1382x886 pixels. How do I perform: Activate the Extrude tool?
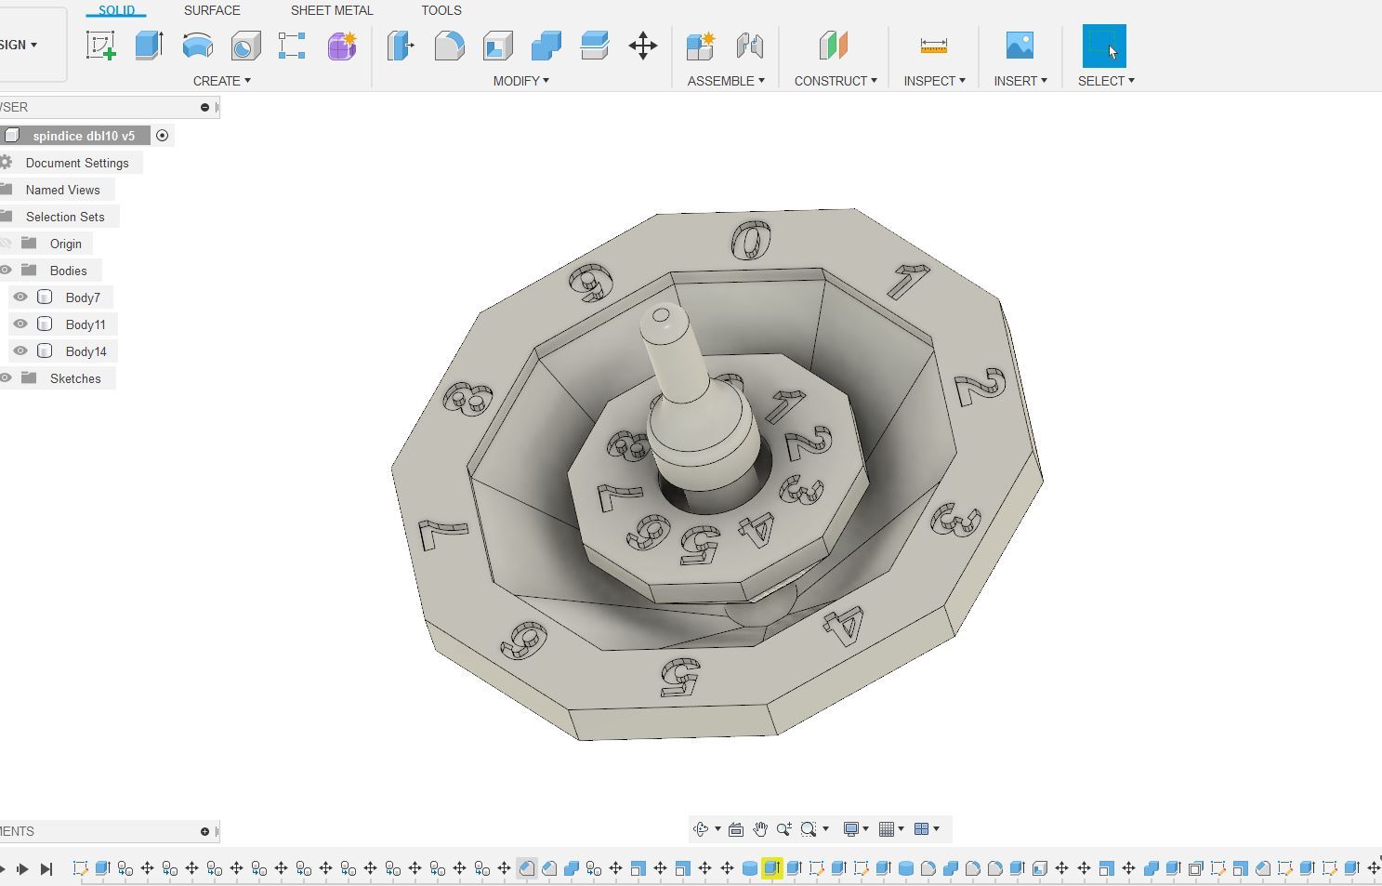(x=150, y=45)
